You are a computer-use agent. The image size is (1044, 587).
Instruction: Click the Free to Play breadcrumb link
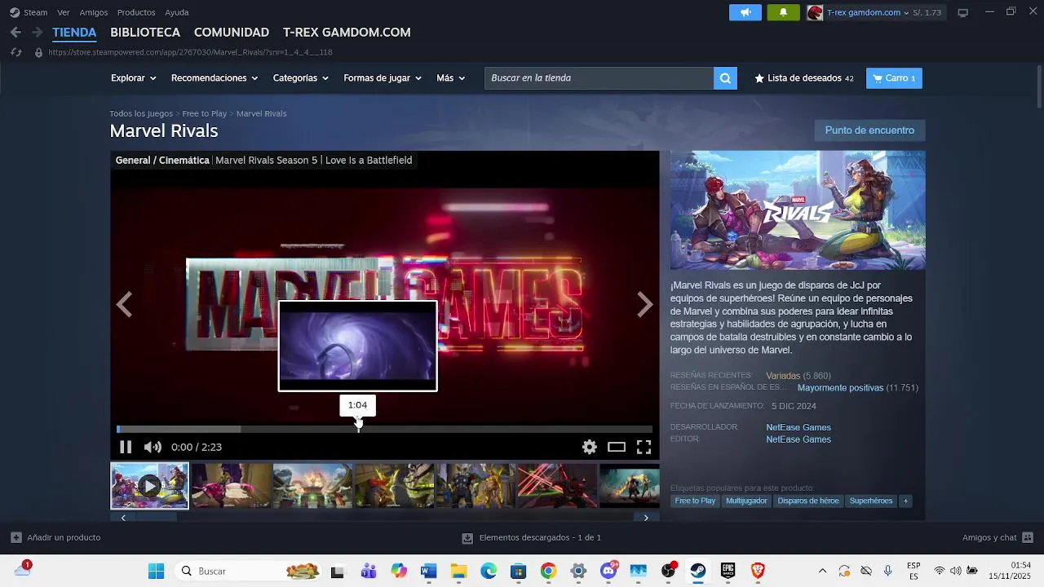[x=205, y=113]
